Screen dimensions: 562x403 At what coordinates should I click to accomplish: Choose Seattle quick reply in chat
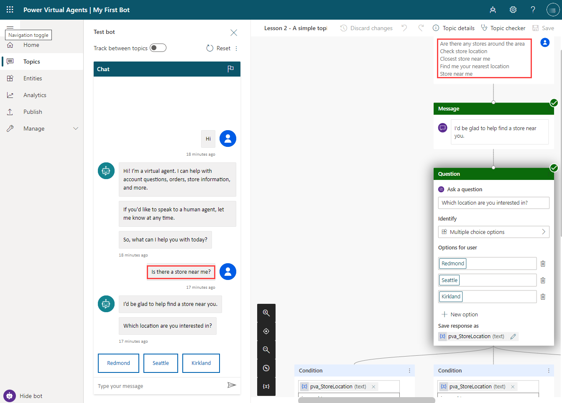pyautogui.click(x=161, y=363)
